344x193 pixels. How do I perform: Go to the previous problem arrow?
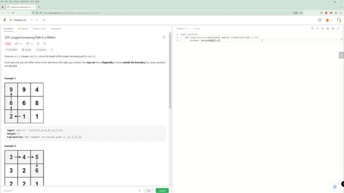click(32, 20)
